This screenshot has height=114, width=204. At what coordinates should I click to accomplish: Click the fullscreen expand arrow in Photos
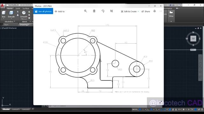click(x=161, y=102)
